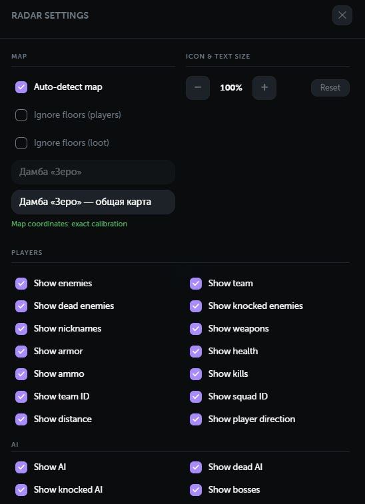Disable Show bosses checkbox
This screenshot has height=504, width=365.
pyautogui.click(x=196, y=490)
